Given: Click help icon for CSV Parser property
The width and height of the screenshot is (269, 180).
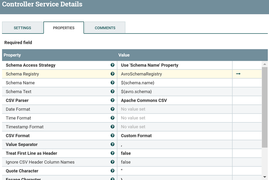Looking at the screenshot, I should coord(113,100).
